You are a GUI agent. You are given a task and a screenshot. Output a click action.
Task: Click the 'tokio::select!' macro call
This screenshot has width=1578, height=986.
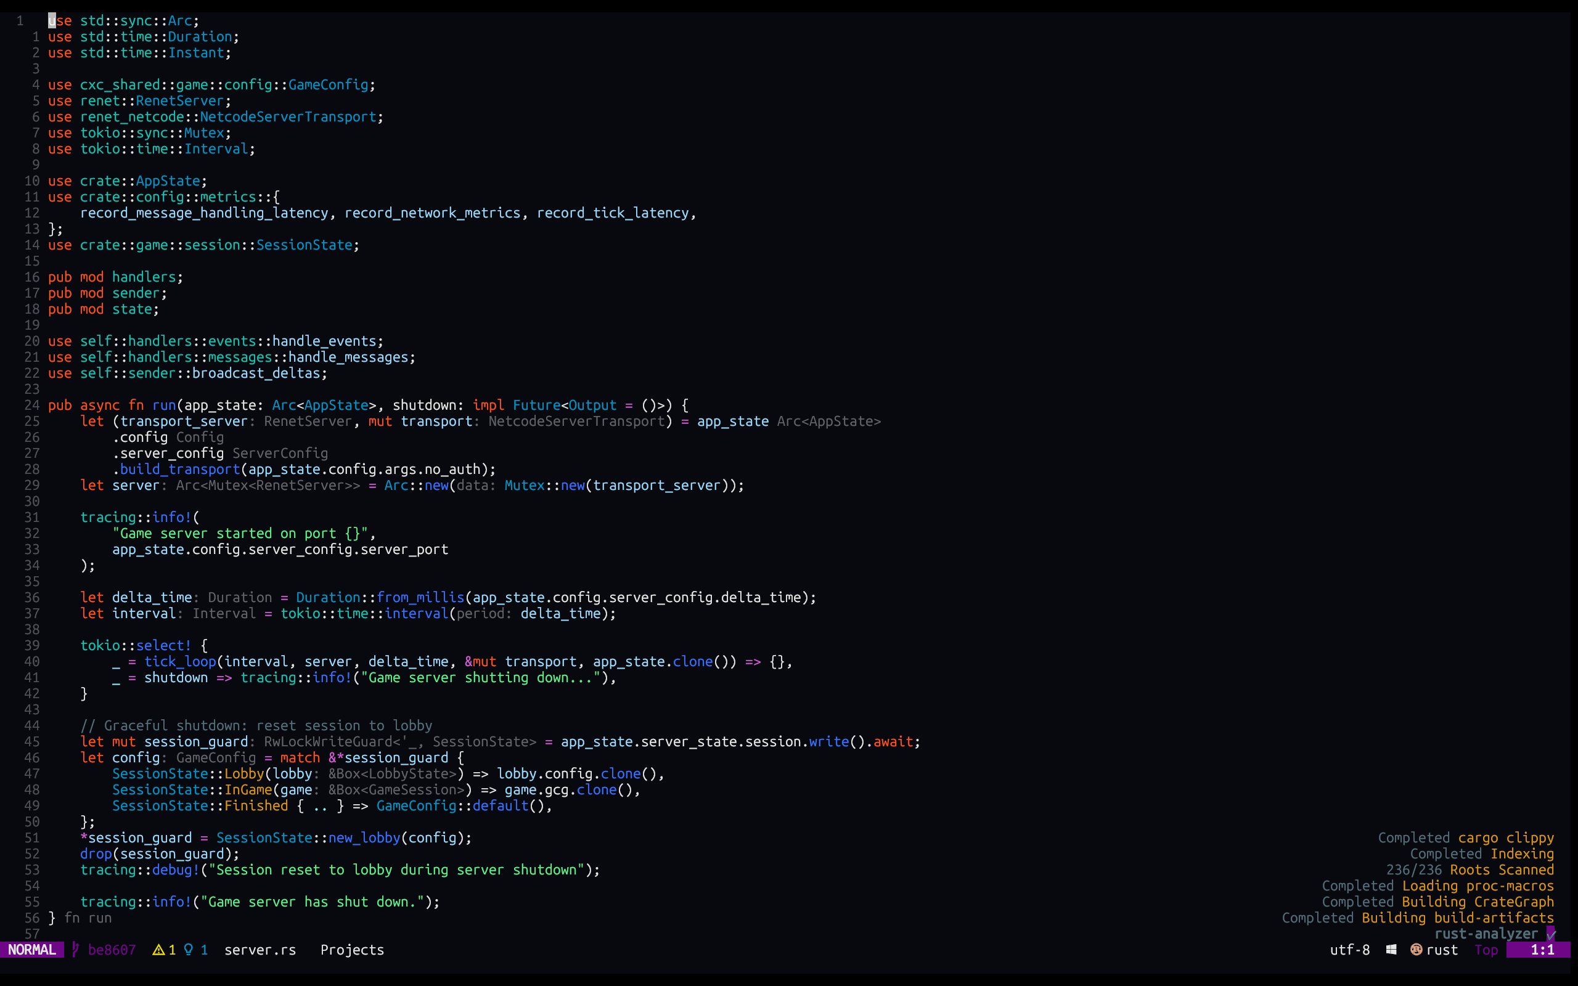click(x=136, y=645)
